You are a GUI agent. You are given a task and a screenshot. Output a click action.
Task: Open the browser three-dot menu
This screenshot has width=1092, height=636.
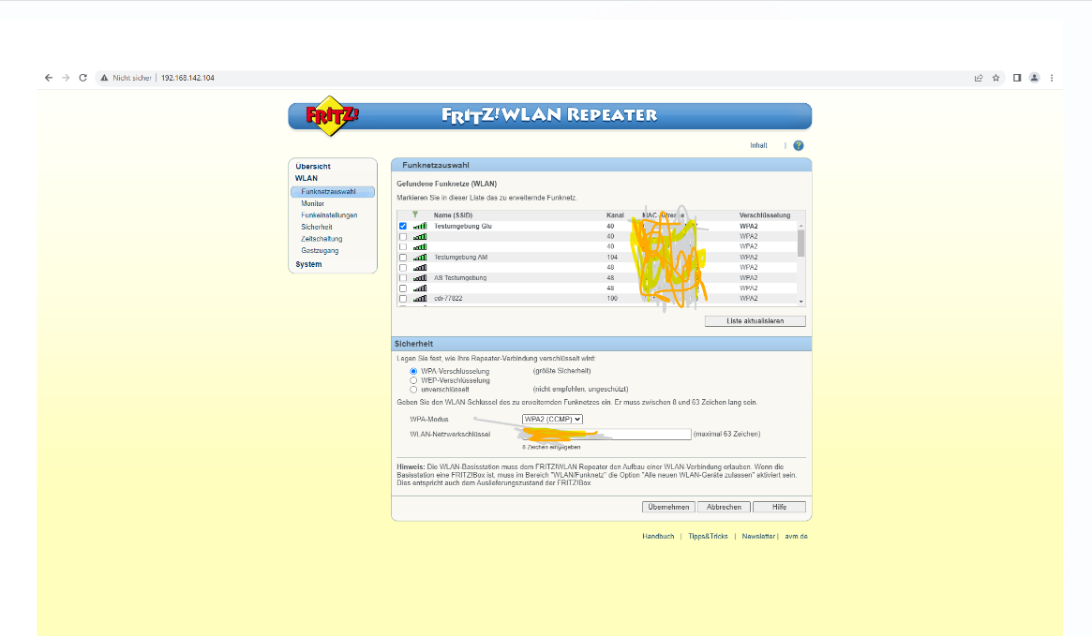click(x=1052, y=78)
